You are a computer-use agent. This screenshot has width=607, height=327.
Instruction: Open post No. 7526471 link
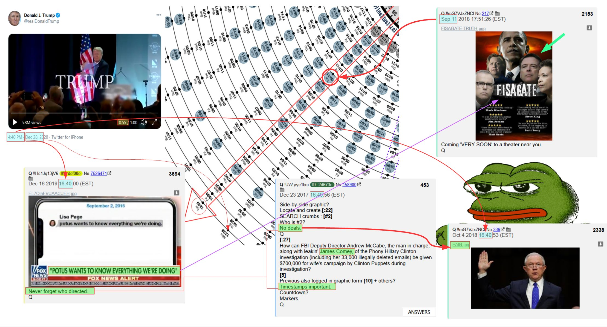pyautogui.click(x=99, y=173)
